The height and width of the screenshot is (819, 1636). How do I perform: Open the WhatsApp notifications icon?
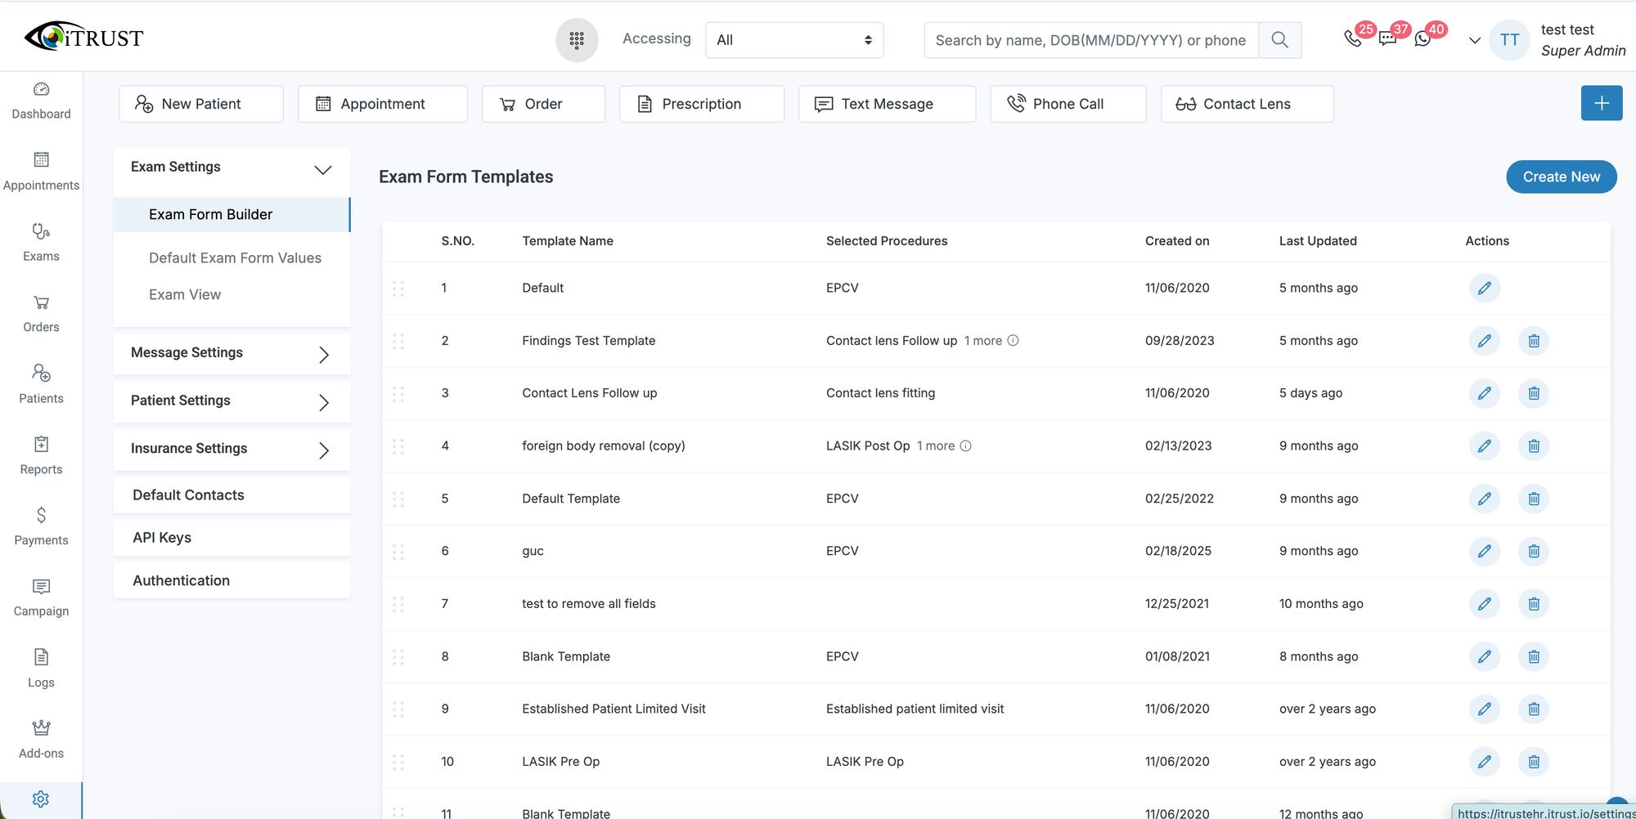[1423, 39]
